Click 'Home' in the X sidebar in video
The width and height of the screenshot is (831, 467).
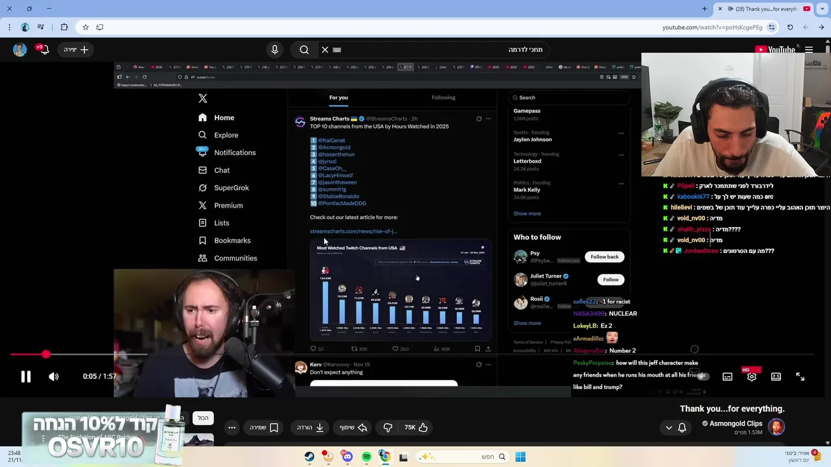click(224, 117)
